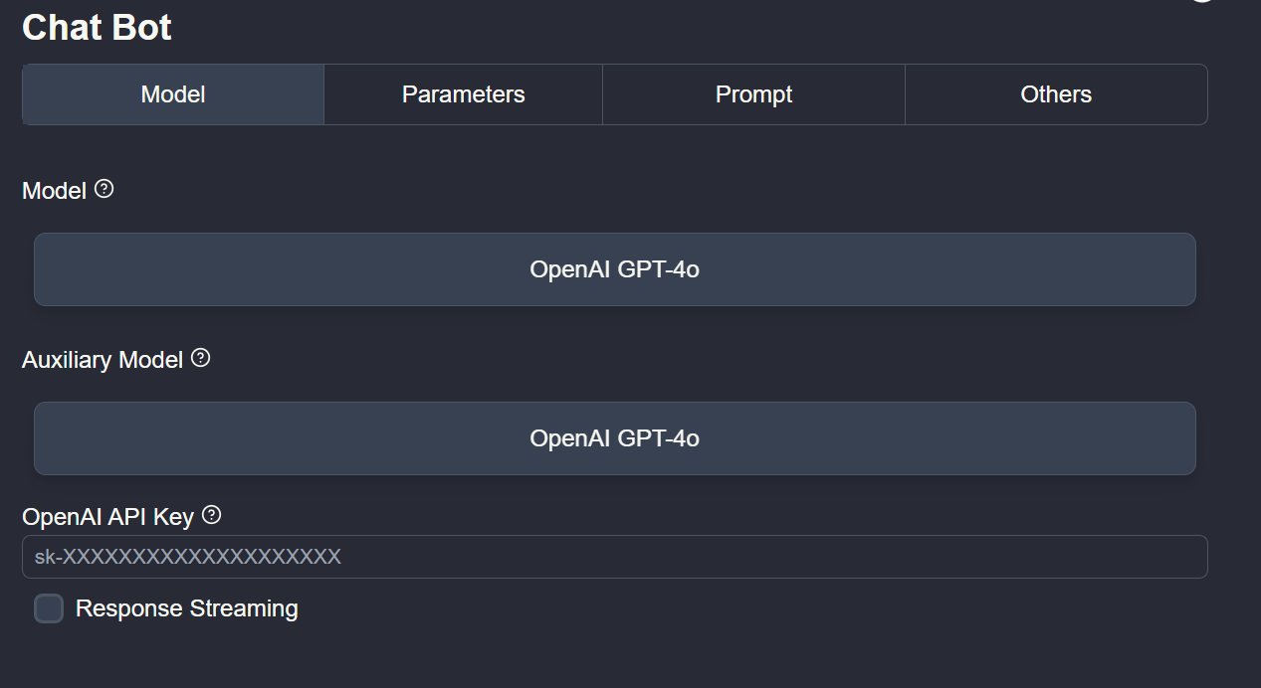Click the Chat Bot heading
This screenshot has height=688, width=1261.
pos(97,28)
